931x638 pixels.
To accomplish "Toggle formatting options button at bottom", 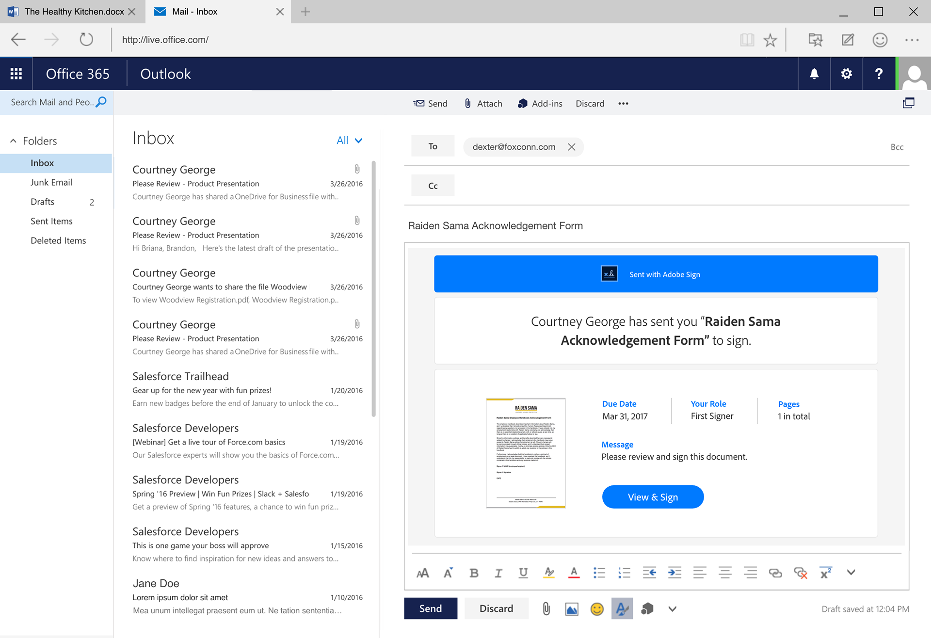I will (x=622, y=608).
